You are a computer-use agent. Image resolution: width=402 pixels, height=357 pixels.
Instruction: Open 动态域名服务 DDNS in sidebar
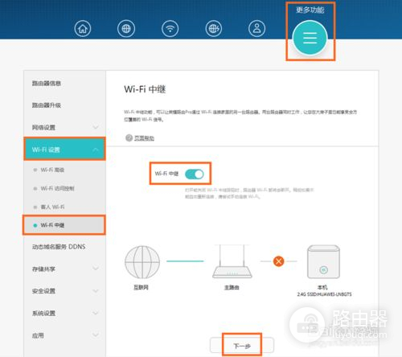click(59, 247)
